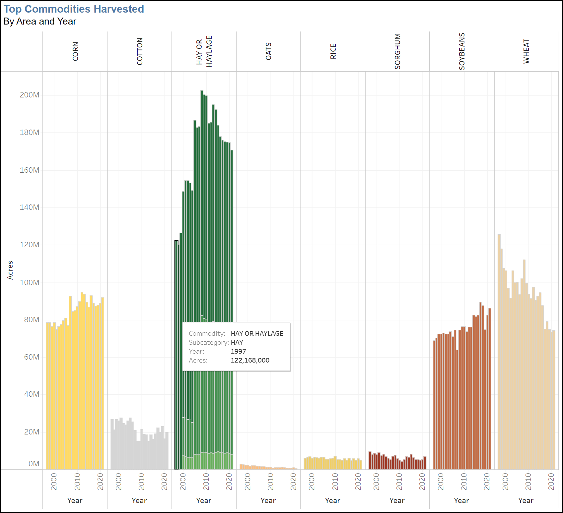Select the Year axis title under COTTON

[x=139, y=500]
